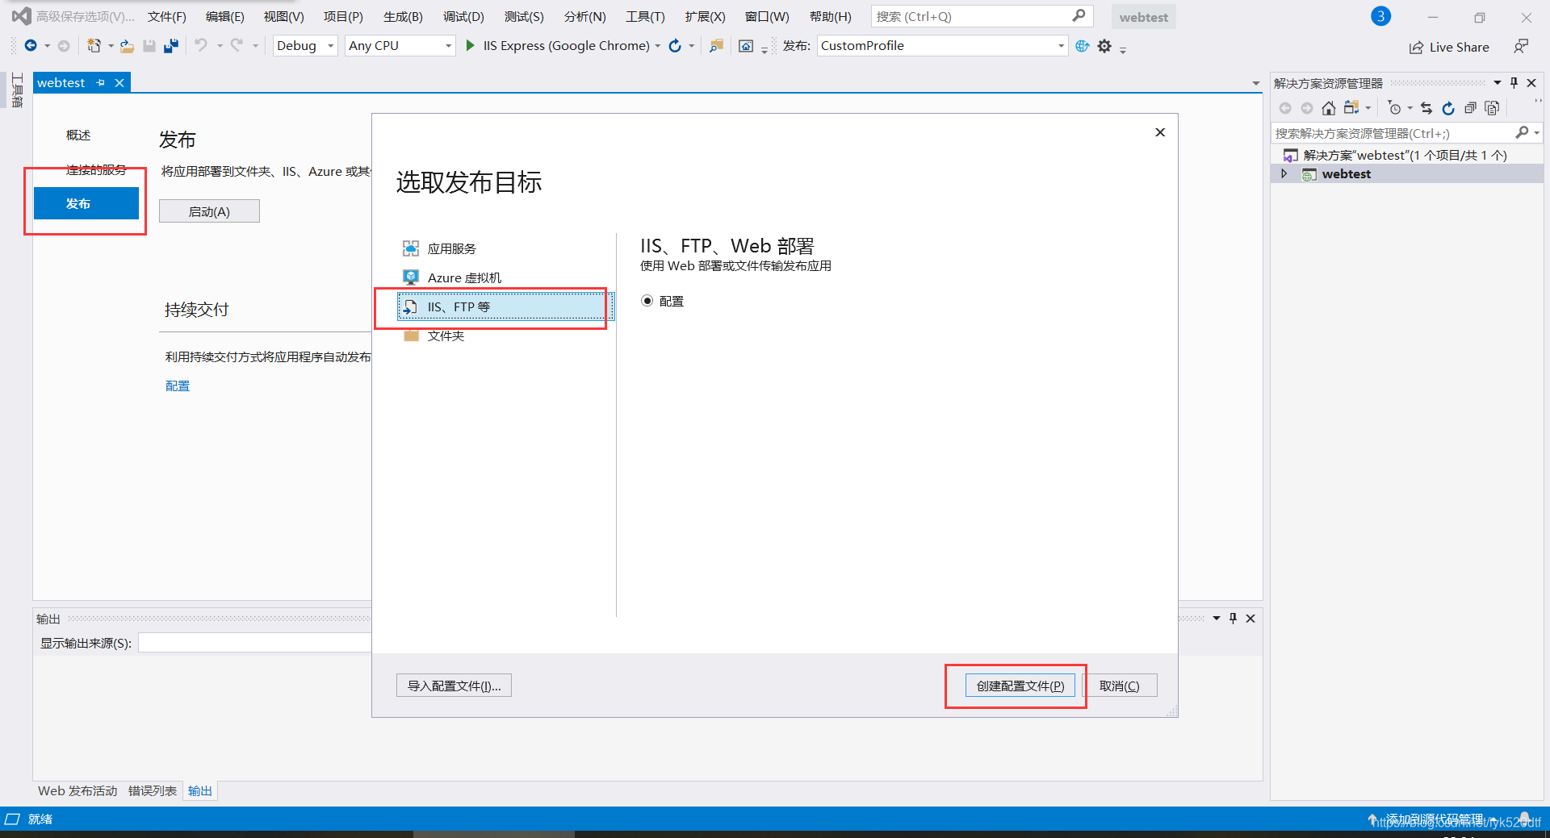1550x838 pixels.
Task: Click the open file folder icon
Action: (128, 46)
